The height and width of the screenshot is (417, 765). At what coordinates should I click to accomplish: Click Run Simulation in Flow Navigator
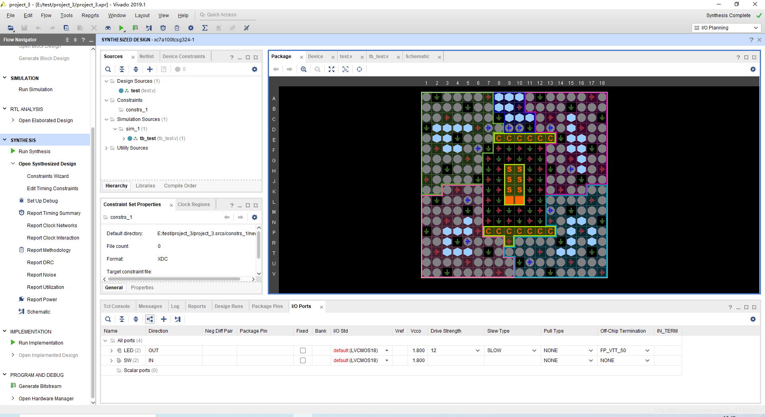click(x=35, y=90)
